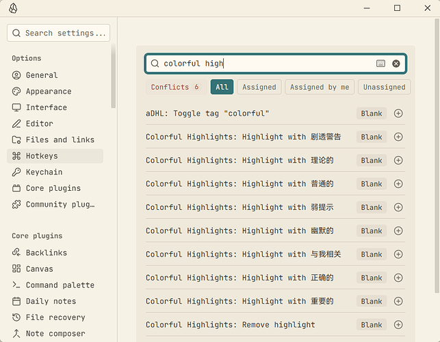
Task: Click the settings sidebar scrollbar
Action: point(113,76)
